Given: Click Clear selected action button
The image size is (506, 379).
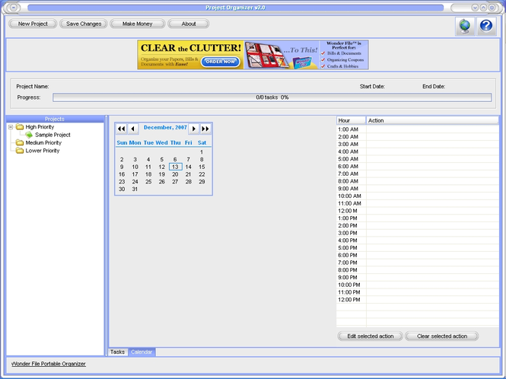Looking at the screenshot, I should click(442, 336).
